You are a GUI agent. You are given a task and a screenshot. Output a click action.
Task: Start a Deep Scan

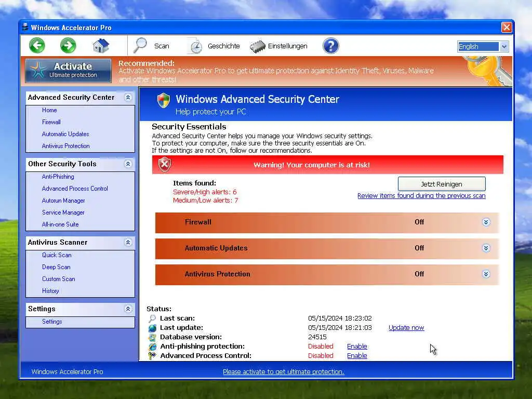(x=56, y=267)
